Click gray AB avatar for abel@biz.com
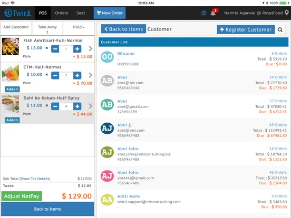The width and height of the screenshot is (291, 218). click(x=107, y=81)
